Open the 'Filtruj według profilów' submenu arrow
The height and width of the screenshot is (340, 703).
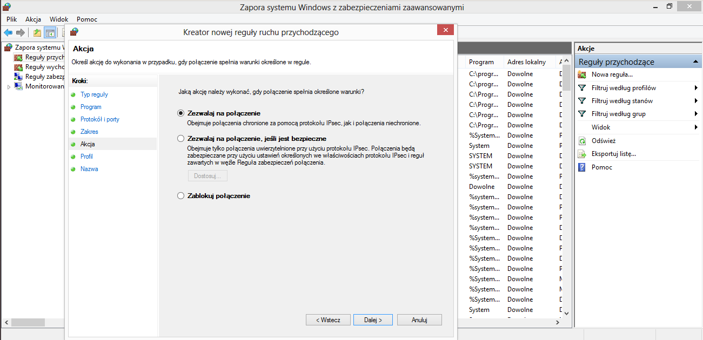pos(696,88)
